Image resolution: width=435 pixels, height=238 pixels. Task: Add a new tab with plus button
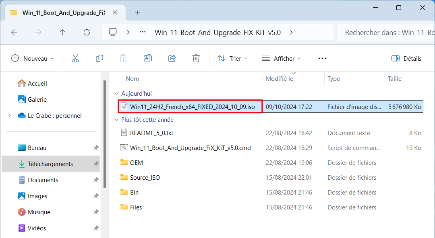pos(137,13)
